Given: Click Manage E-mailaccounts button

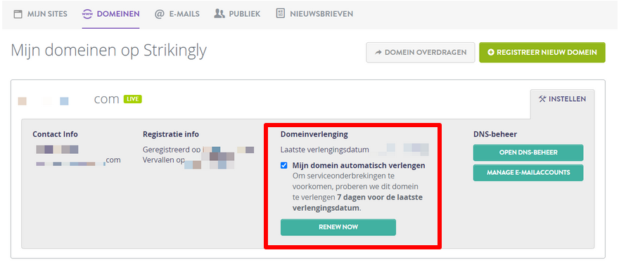Looking at the screenshot, I should pos(528,173).
